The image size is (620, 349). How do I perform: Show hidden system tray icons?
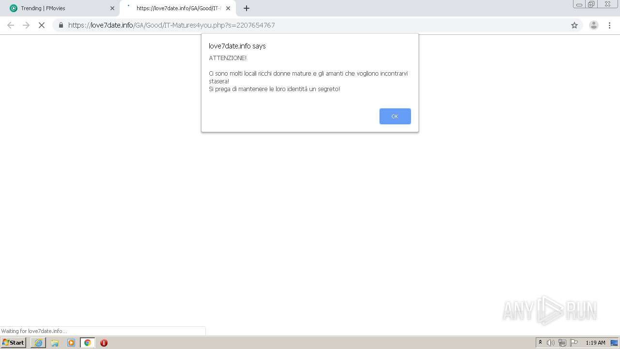point(540,343)
